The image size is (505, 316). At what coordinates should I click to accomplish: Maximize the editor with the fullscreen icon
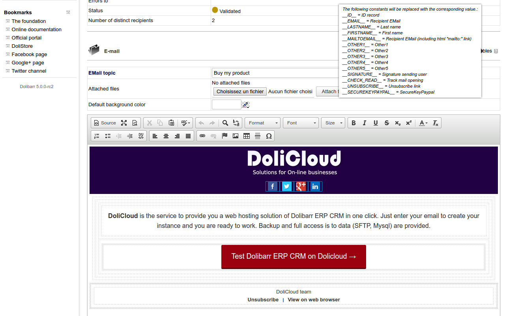pos(124,123)
